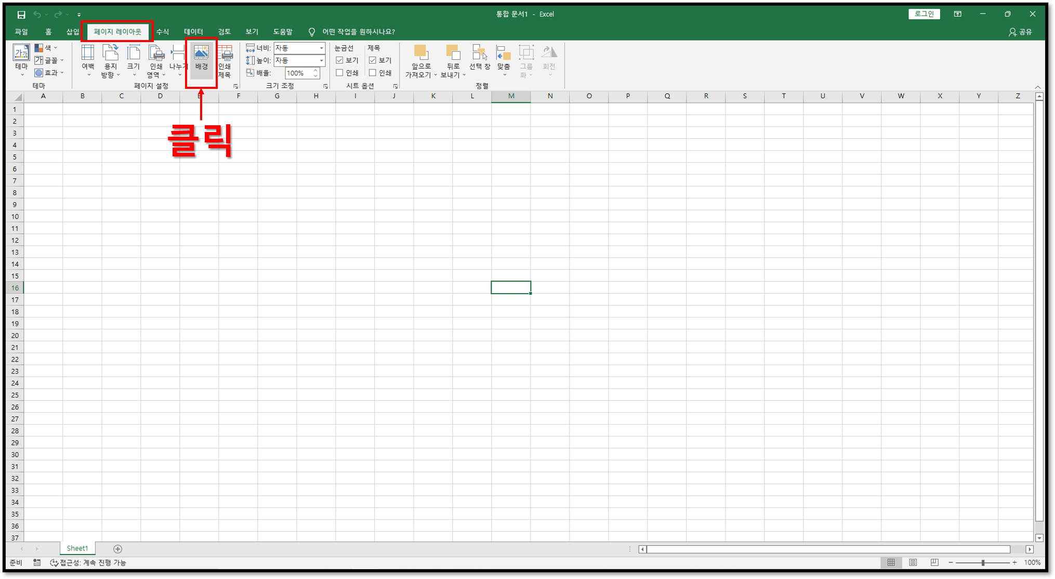The height and width of the screenshot is (579, 1055).
Task: Open the 글꼴 theme fonts menu
Action: (48, 60)
